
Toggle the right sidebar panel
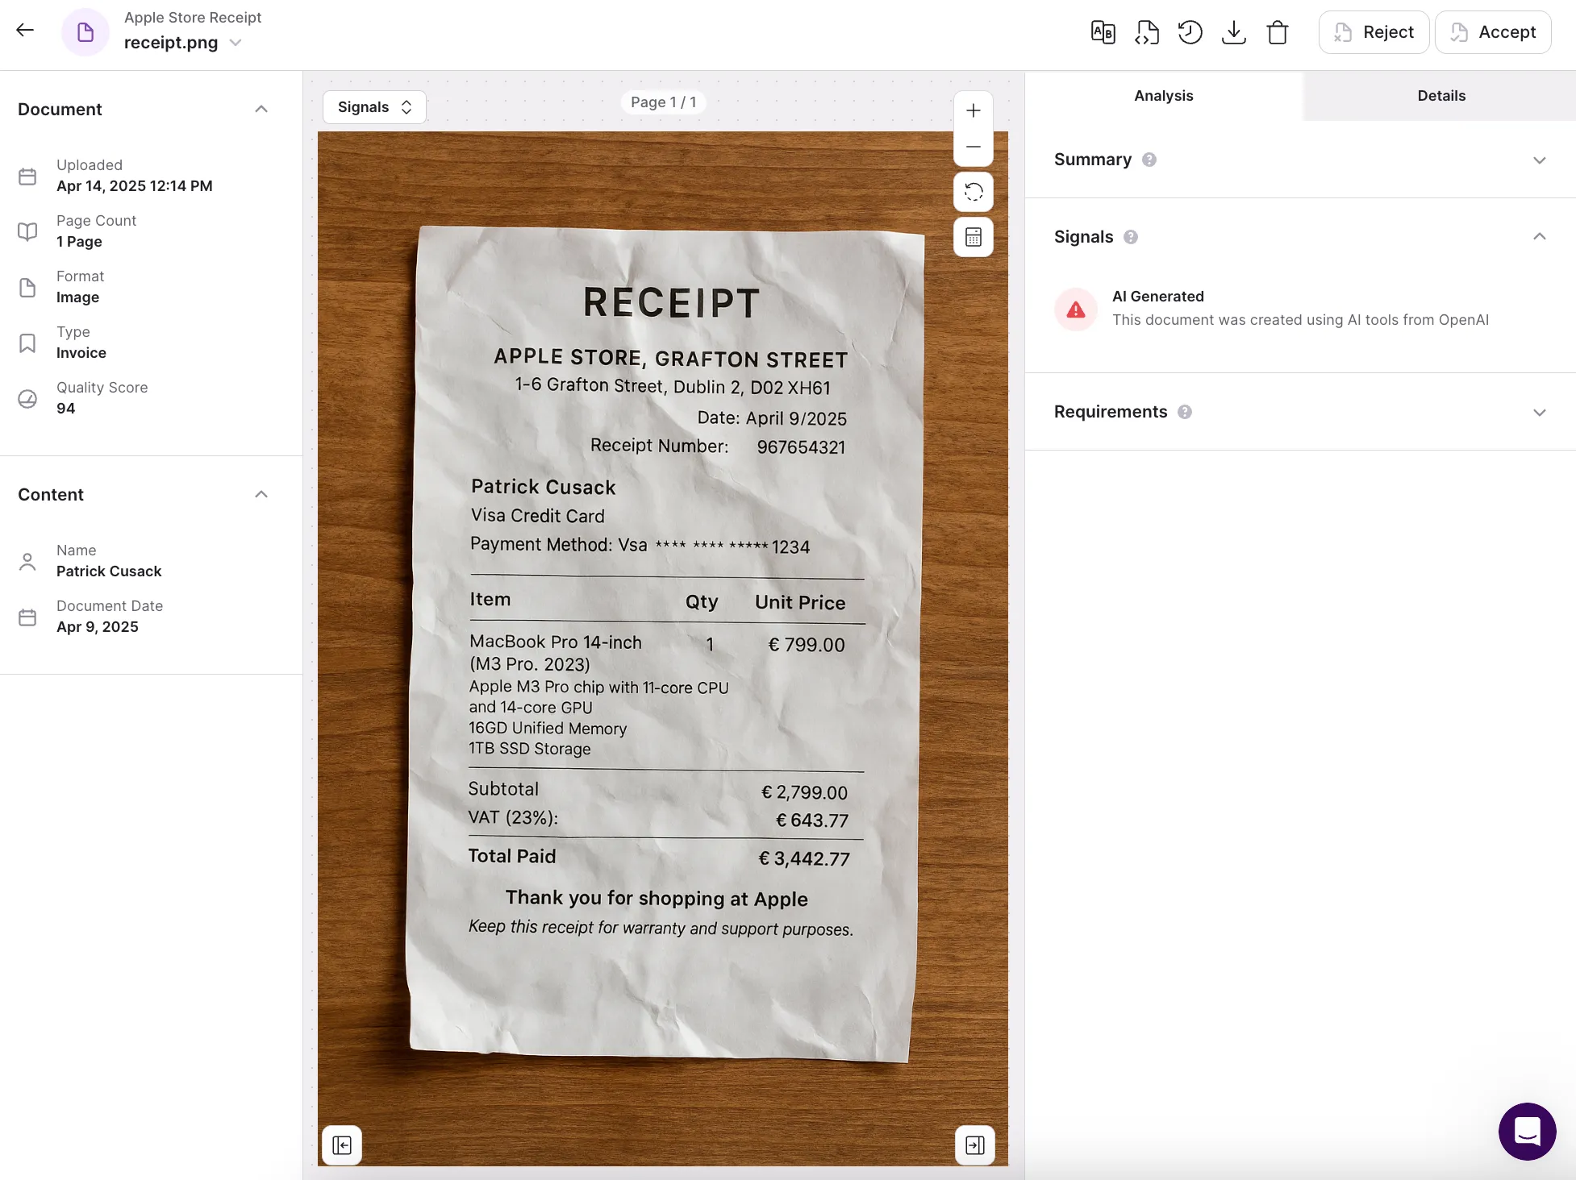click(x=975, y=1145)
